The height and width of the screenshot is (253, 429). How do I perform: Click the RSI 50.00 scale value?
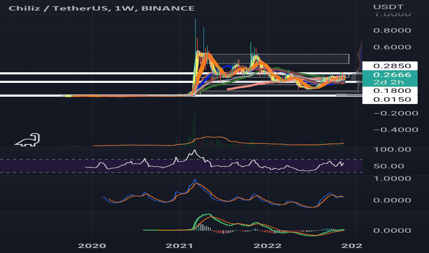pyautogui.click(x=389, y=166)
